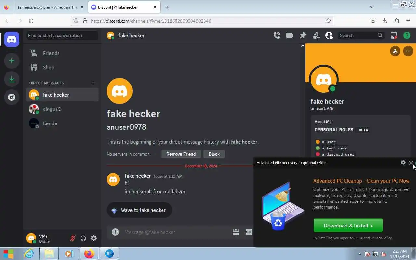Viewport: 416px width, 260px height.
Task: Click friend status icon on profile banner
Action: point(395,51)
